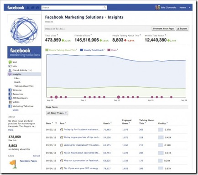The image size is (198, 175).
Task: Open notifications globe icon in top bar
Action: coord(37,8)
